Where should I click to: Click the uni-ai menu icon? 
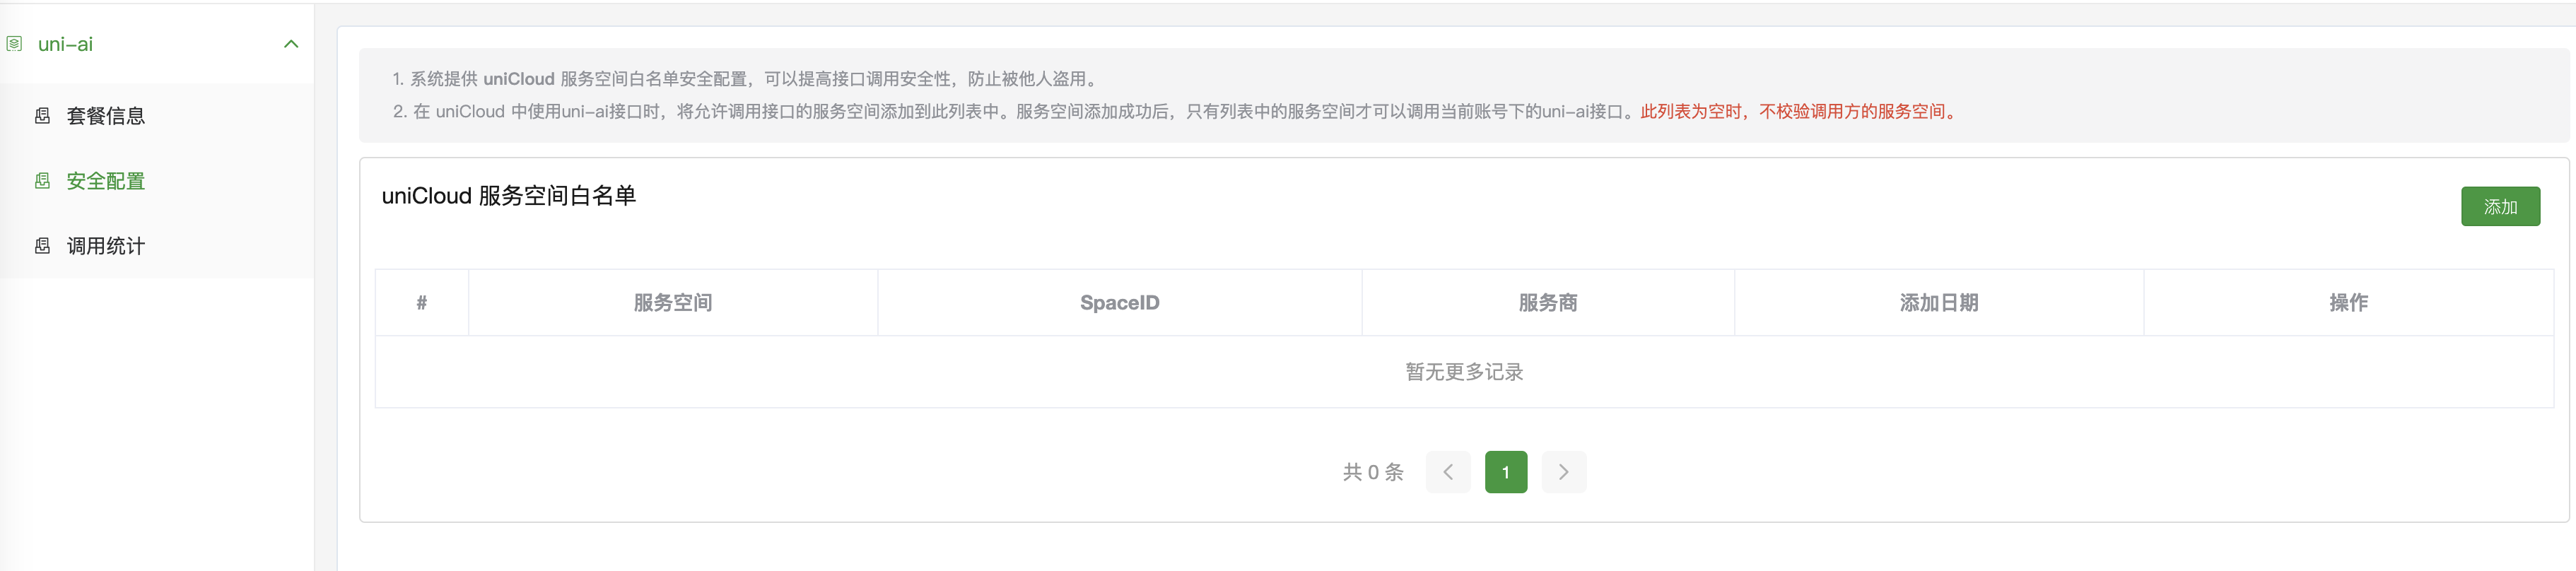[x=14, y=44]
